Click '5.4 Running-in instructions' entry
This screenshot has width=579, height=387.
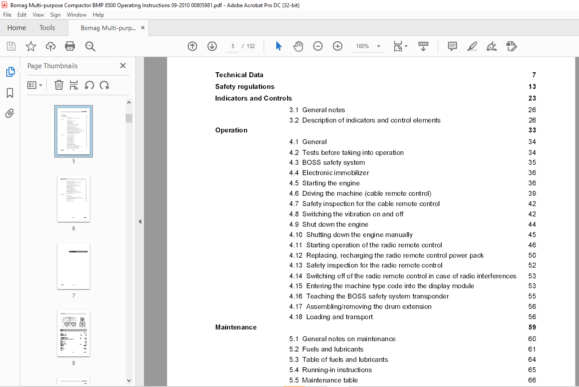(331, 370)
